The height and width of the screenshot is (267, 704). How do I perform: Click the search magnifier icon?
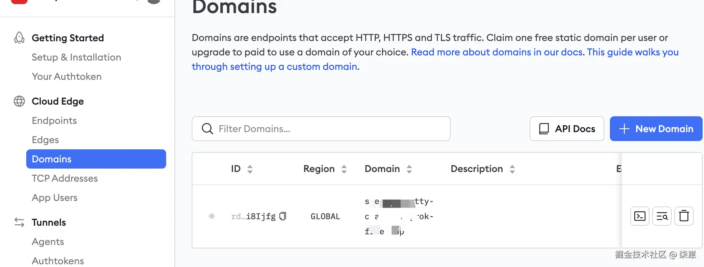pyautogui.click(x=207, y=129)
